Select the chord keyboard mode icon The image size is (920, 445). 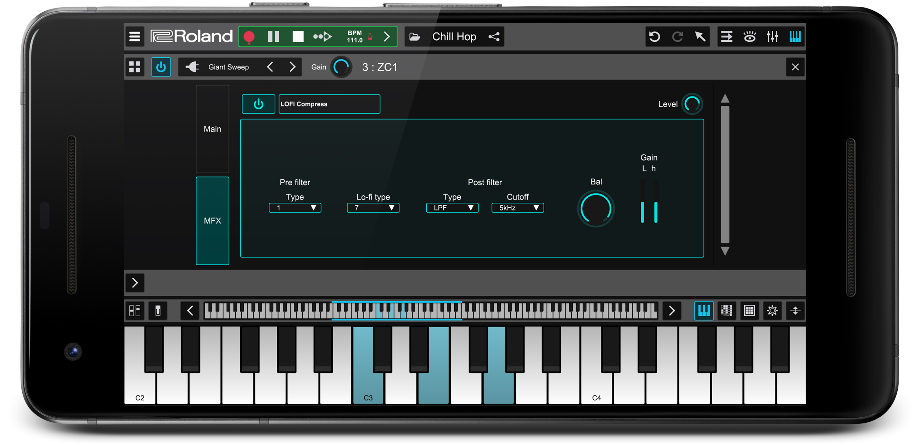point(727,311)
